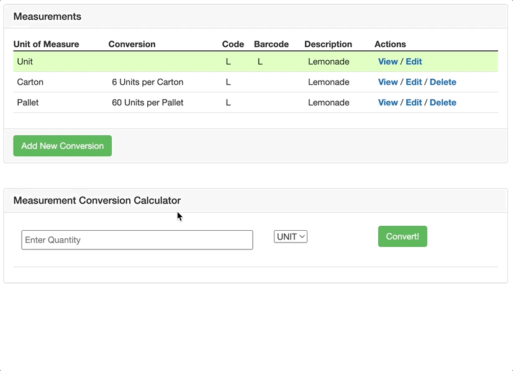Select the highlighted Unit row name

25,61
